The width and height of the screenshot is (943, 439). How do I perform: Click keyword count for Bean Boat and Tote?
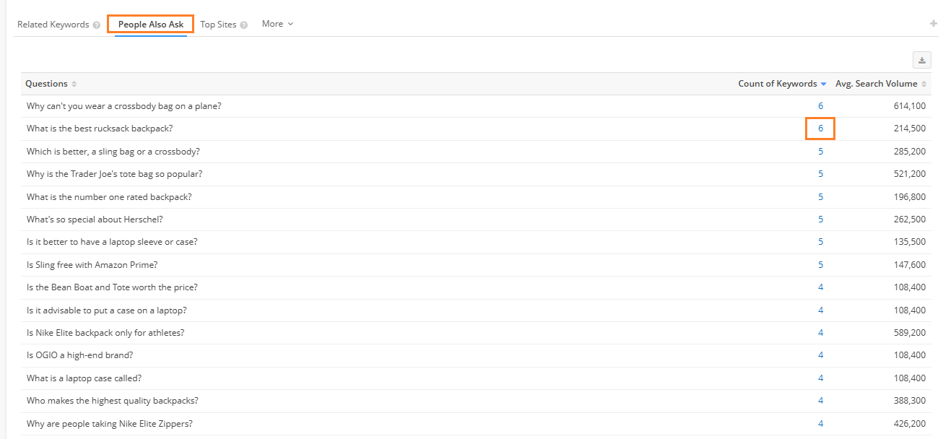point(820,287)
